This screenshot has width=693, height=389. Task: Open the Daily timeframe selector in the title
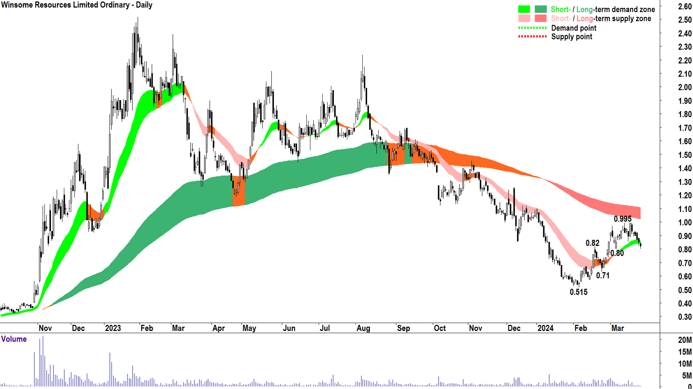point(144,5)
